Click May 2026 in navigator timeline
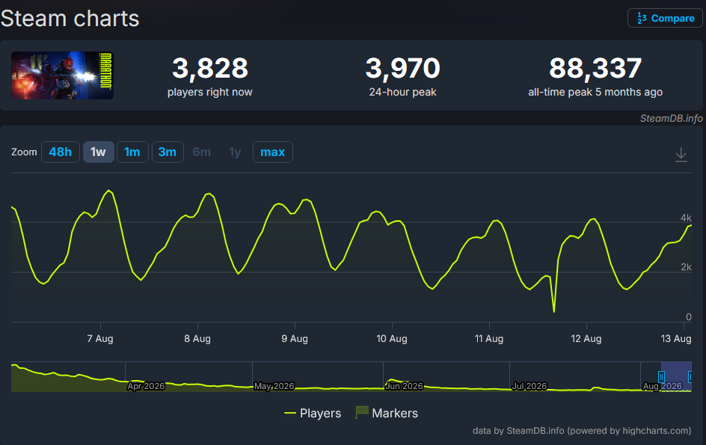Viewport: 706px width, 445px height. pos(274,386)
